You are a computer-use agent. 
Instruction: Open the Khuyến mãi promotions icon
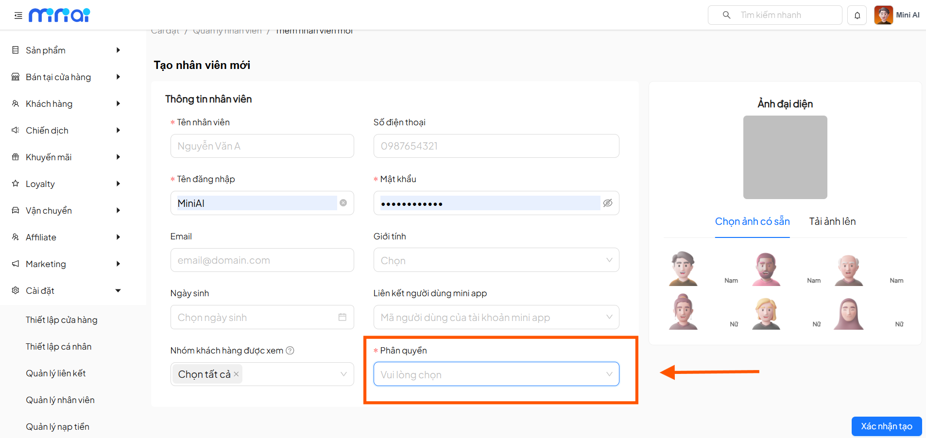(15, 156)
